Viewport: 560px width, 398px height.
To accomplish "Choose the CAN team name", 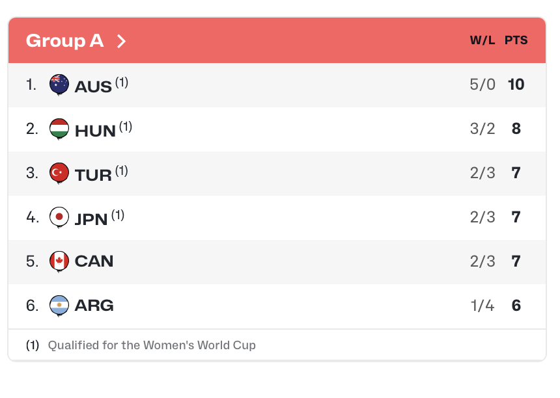I will click(x=94, y=261).
